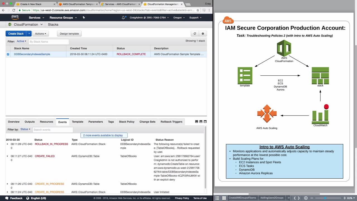Open the Create Stack split-button dropdown arrow

[x=29, y=34]
